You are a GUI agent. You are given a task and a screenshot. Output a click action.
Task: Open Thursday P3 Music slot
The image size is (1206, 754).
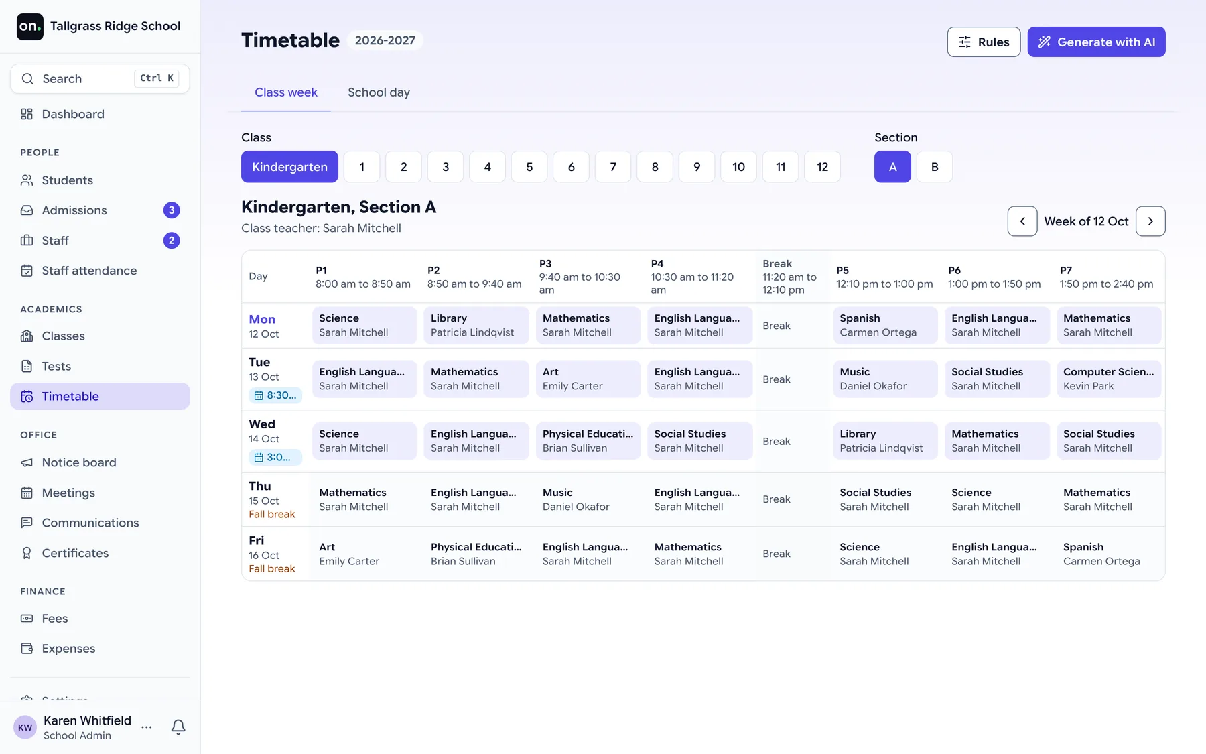tap(588, 499)
